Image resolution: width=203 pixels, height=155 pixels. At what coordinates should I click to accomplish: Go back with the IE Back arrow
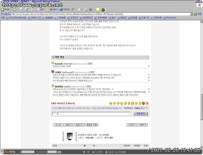tap(5, 9)
